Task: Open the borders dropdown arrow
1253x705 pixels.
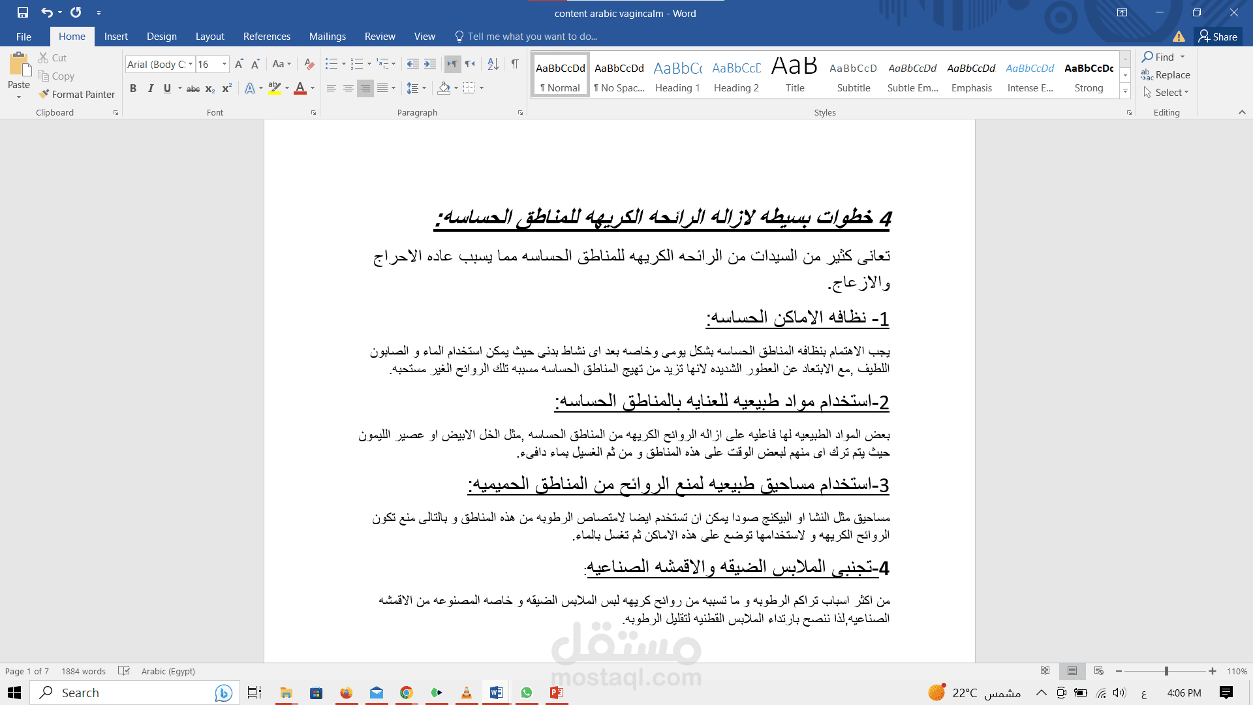Action: 482,88
